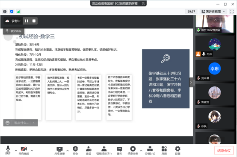
Task: Check the green network signal icon
Action: 18,11
